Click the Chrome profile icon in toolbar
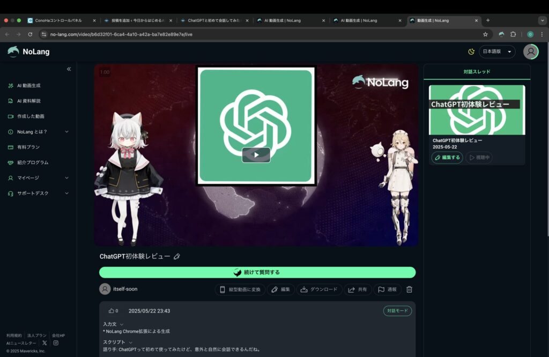This screenshot has height=357, width=549. 530,34
